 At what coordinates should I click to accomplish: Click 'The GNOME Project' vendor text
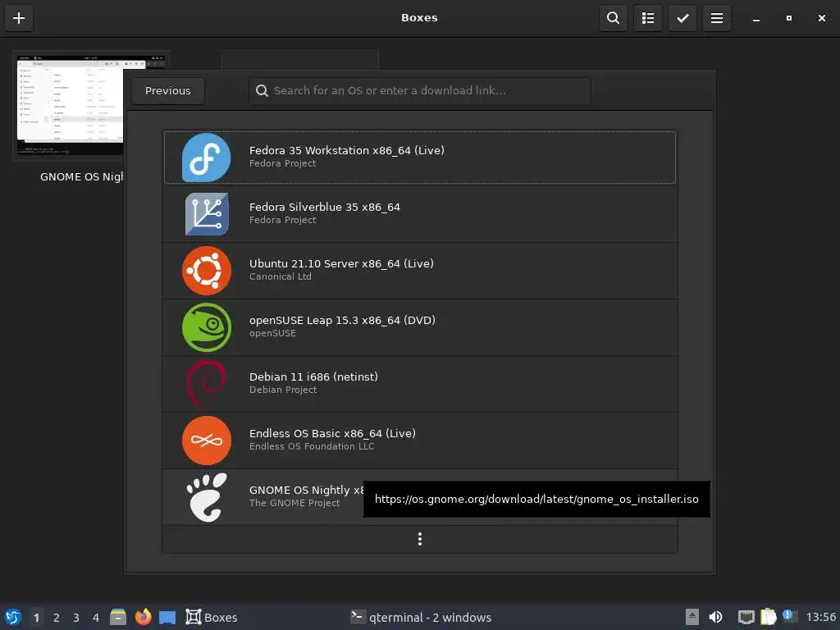pos(294,503)
